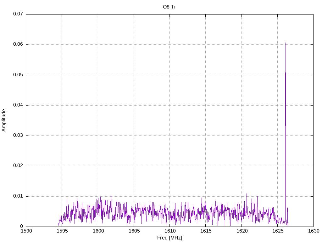This screenshot has width=322, height=242.
Task: Select the 0.07 y-axis tick label
Action: [x=18, y=14]
